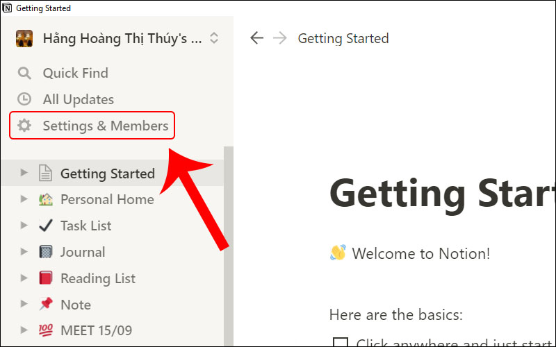This screenshot has width=556, height=347.
Task: Tick the first to-do checkbox on the page
Action: coord(341,343)
